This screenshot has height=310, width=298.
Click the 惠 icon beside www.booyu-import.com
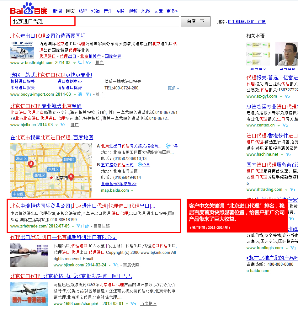click(80, 94)
